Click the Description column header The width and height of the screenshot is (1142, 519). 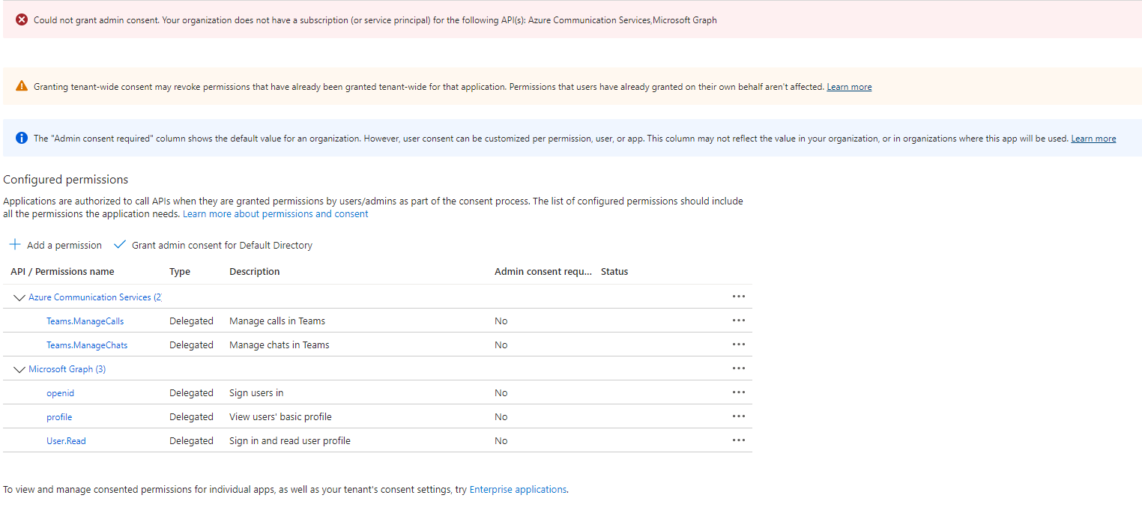pyautogui.click(x=255, y=272)
